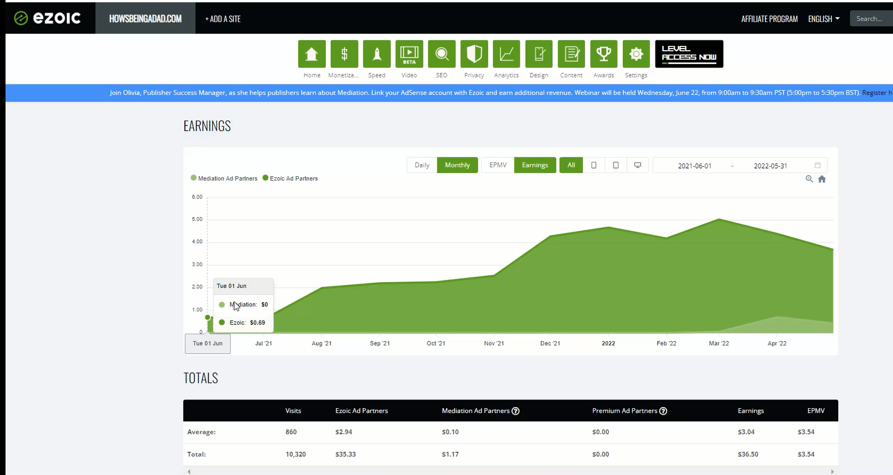This screenshot has height=475, width=893.
Task: Click the Visits column header
Action: pyautogui.click(x=293, y=411)
